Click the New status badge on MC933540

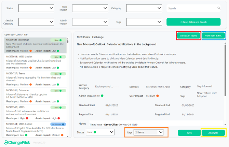[x=58, y=108]
